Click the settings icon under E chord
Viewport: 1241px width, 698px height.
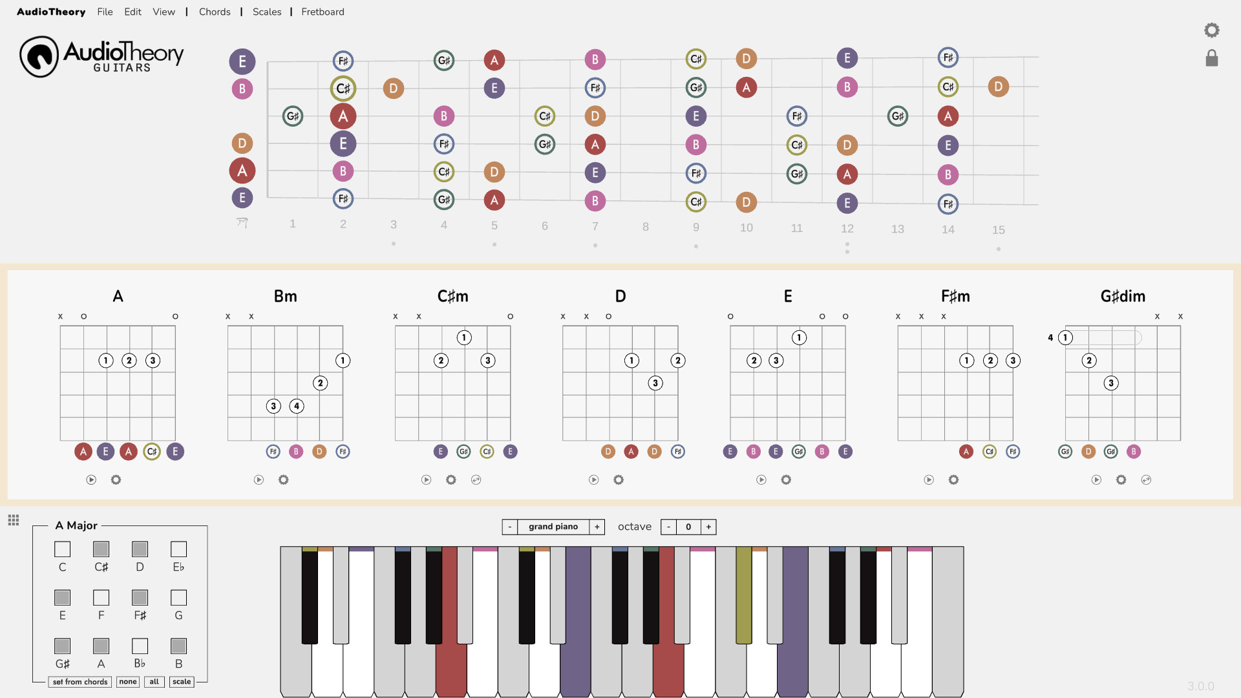pos(785,479)
